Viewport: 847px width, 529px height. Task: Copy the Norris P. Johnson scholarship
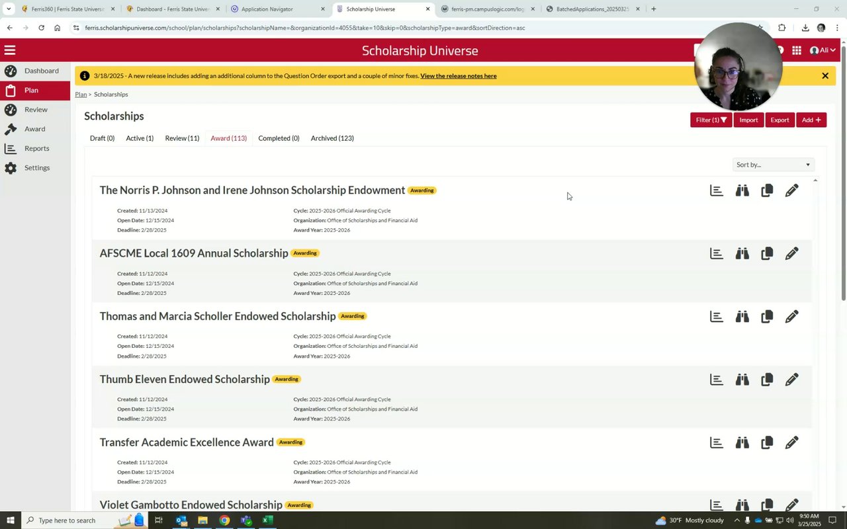767,190
